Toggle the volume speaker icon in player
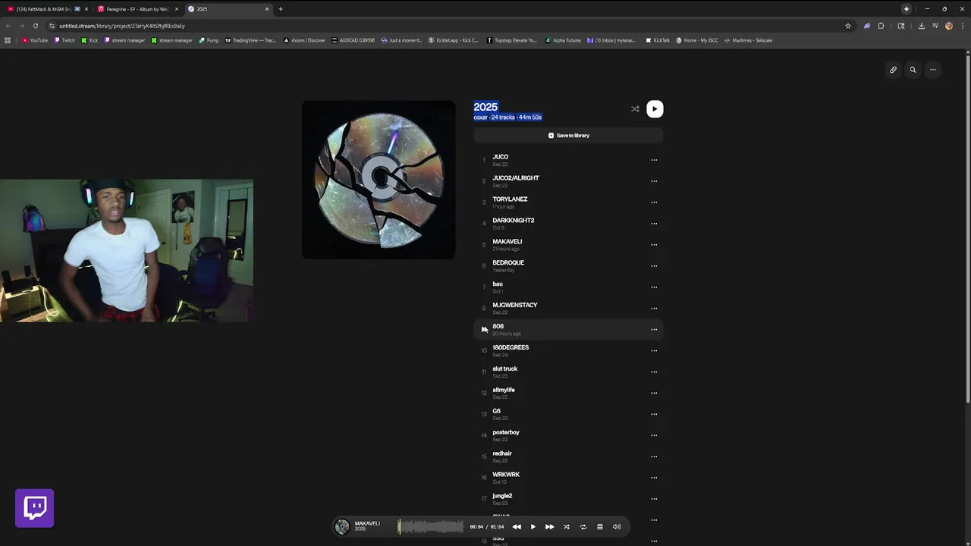This screenshot has width=971, height=546. pos(616,527)
